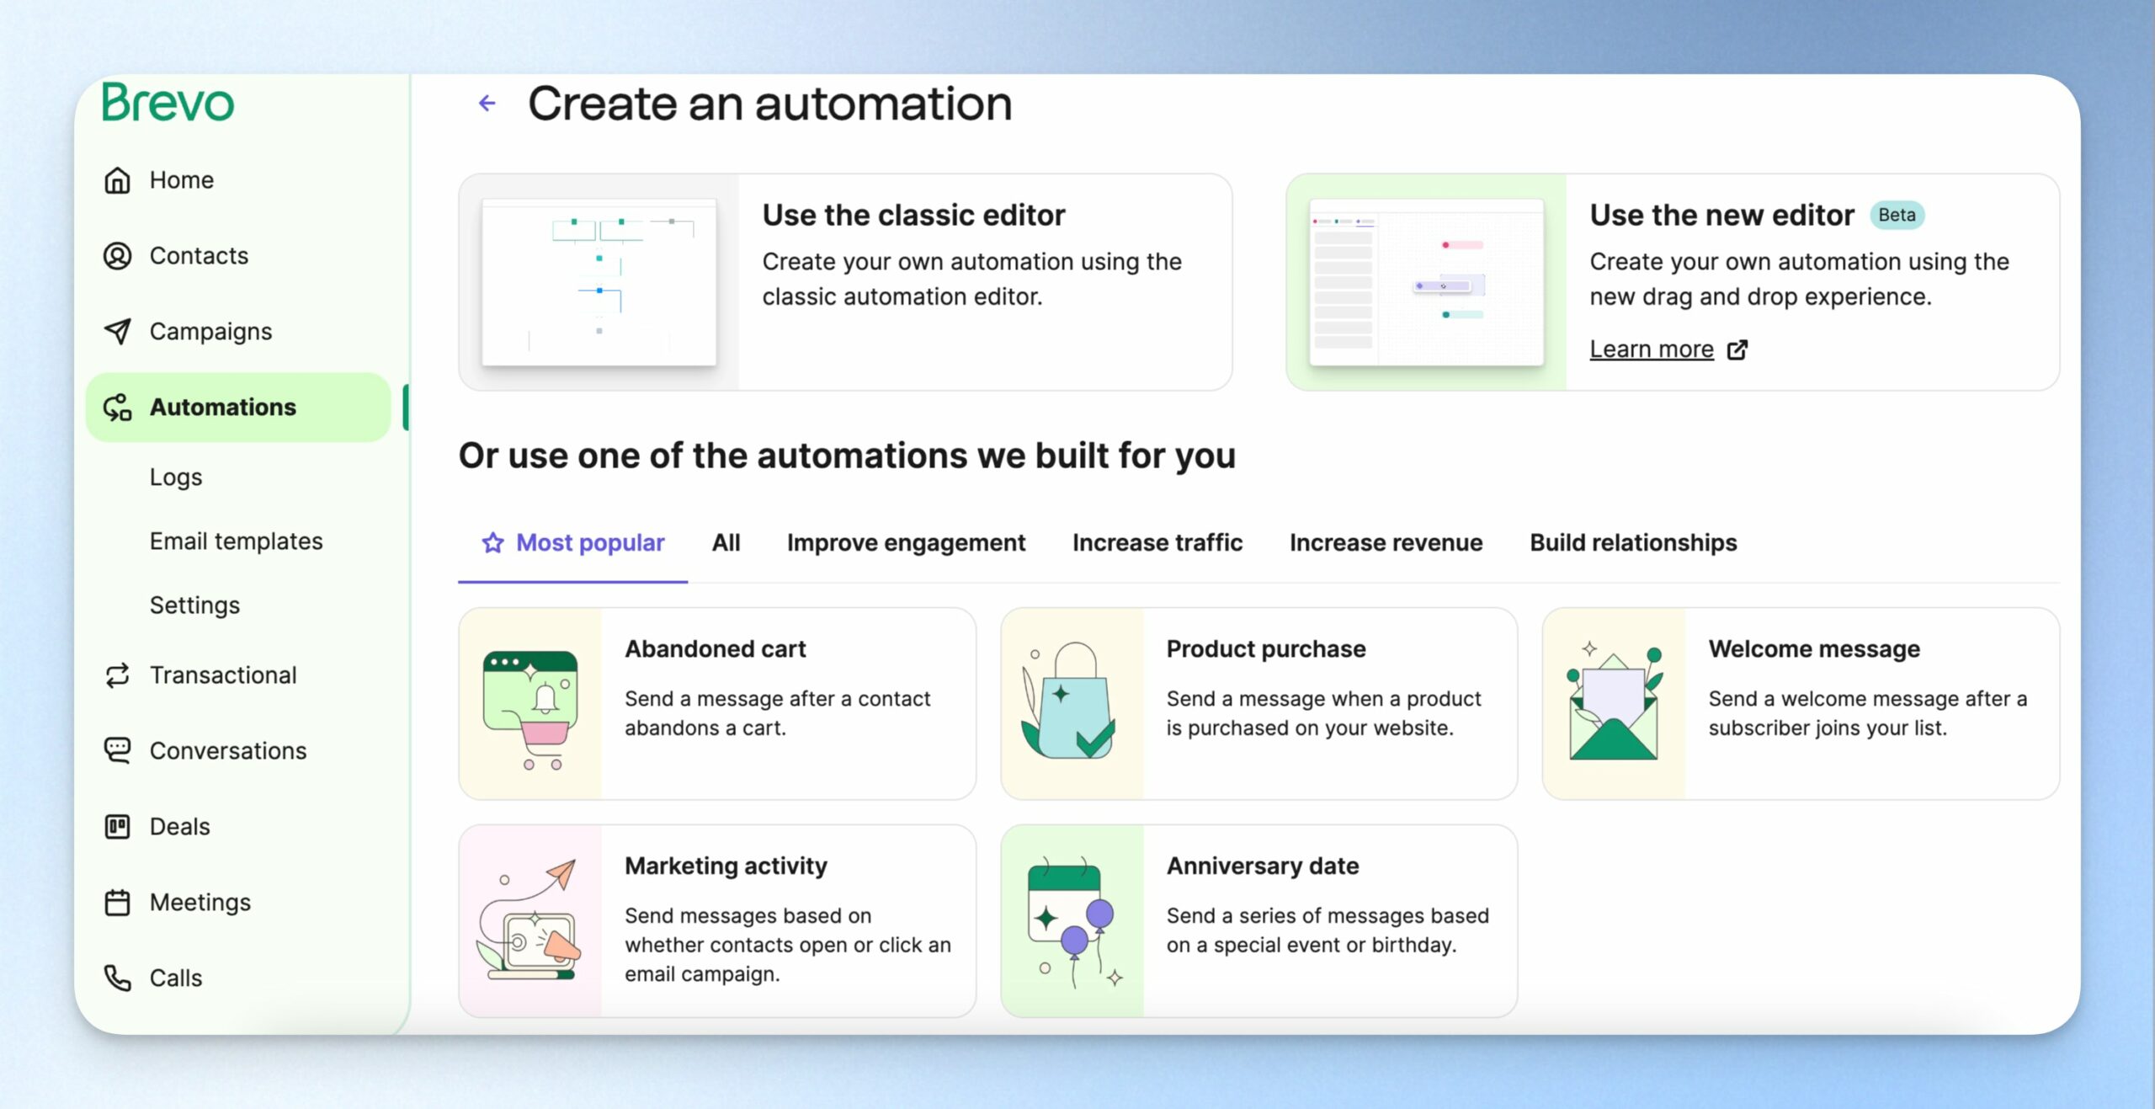
Task: Choose the Use the classic editor card
Action: pyautogui.click(x=845, y=282)
